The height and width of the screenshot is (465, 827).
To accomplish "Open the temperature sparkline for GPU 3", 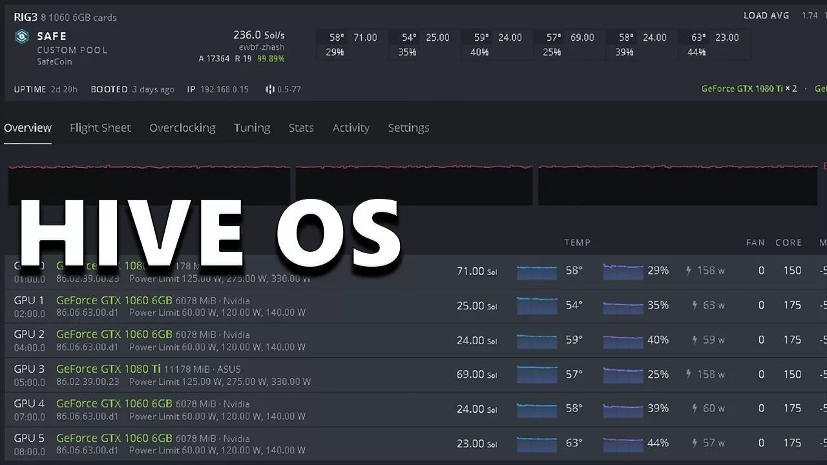I will click(x=537, y=374).
